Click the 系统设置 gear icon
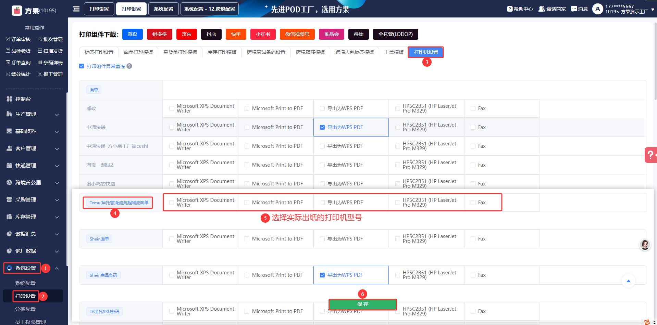This screenshot has height=325, width=657. (9, 268)
